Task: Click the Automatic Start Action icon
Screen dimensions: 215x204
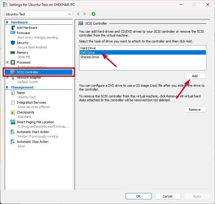Action: click(13, 132)
